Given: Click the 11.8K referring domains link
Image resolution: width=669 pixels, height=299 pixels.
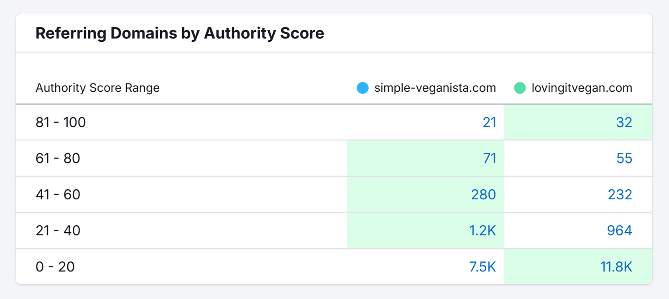Looking at the screenshot, I should (x=616, y=267).
